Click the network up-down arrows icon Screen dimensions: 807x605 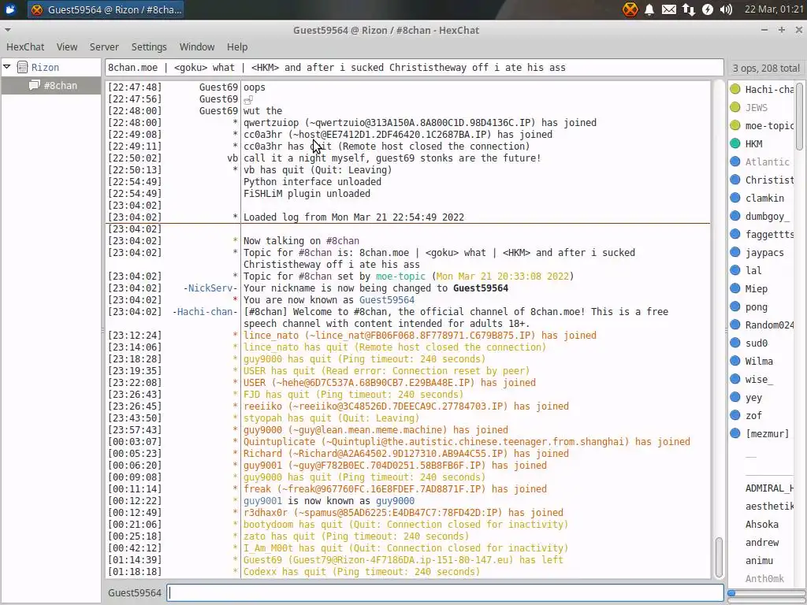point(689,9)
